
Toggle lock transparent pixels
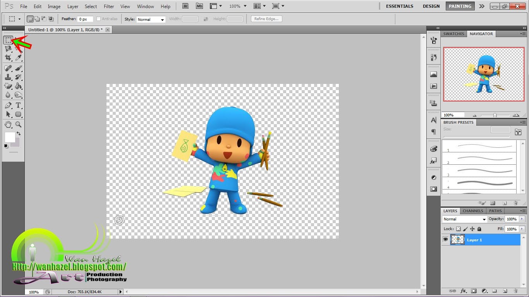pos(459,229)
